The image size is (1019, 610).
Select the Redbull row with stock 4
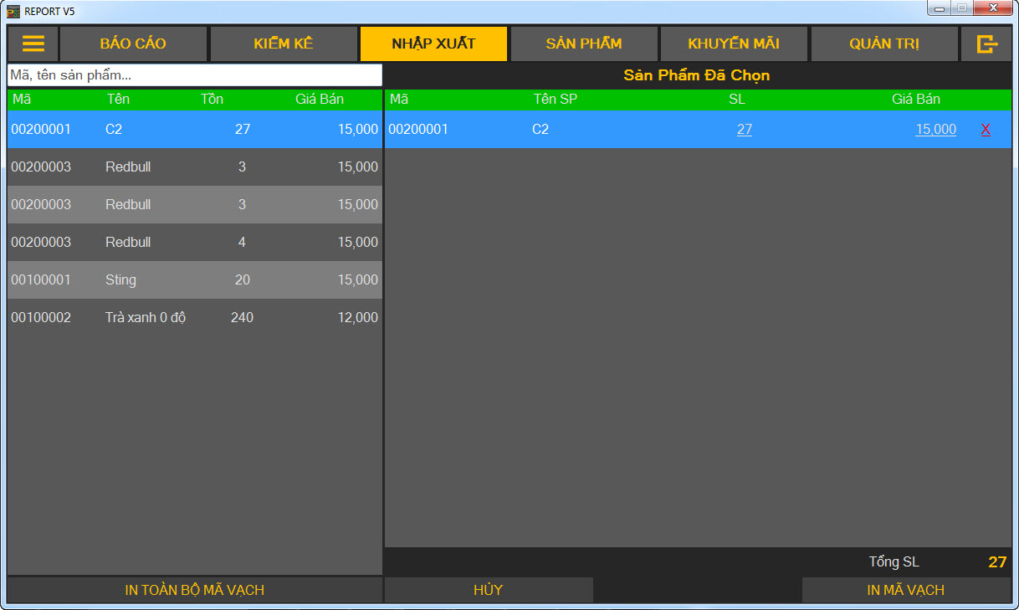tap(194, 242)
